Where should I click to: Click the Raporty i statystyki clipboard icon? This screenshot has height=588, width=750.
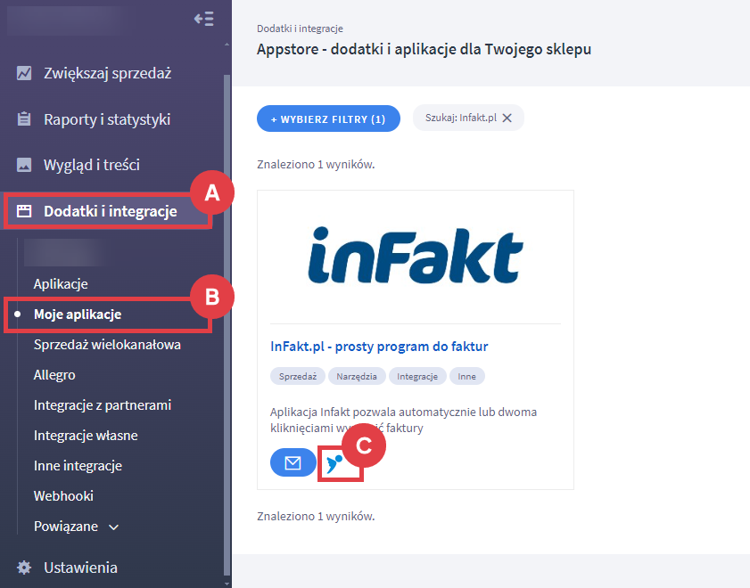pos(25,119)
